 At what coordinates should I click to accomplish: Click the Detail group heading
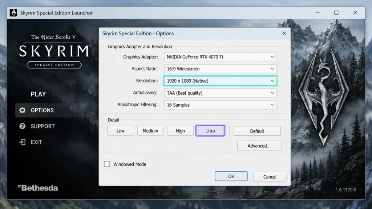(x=113, y=120)
